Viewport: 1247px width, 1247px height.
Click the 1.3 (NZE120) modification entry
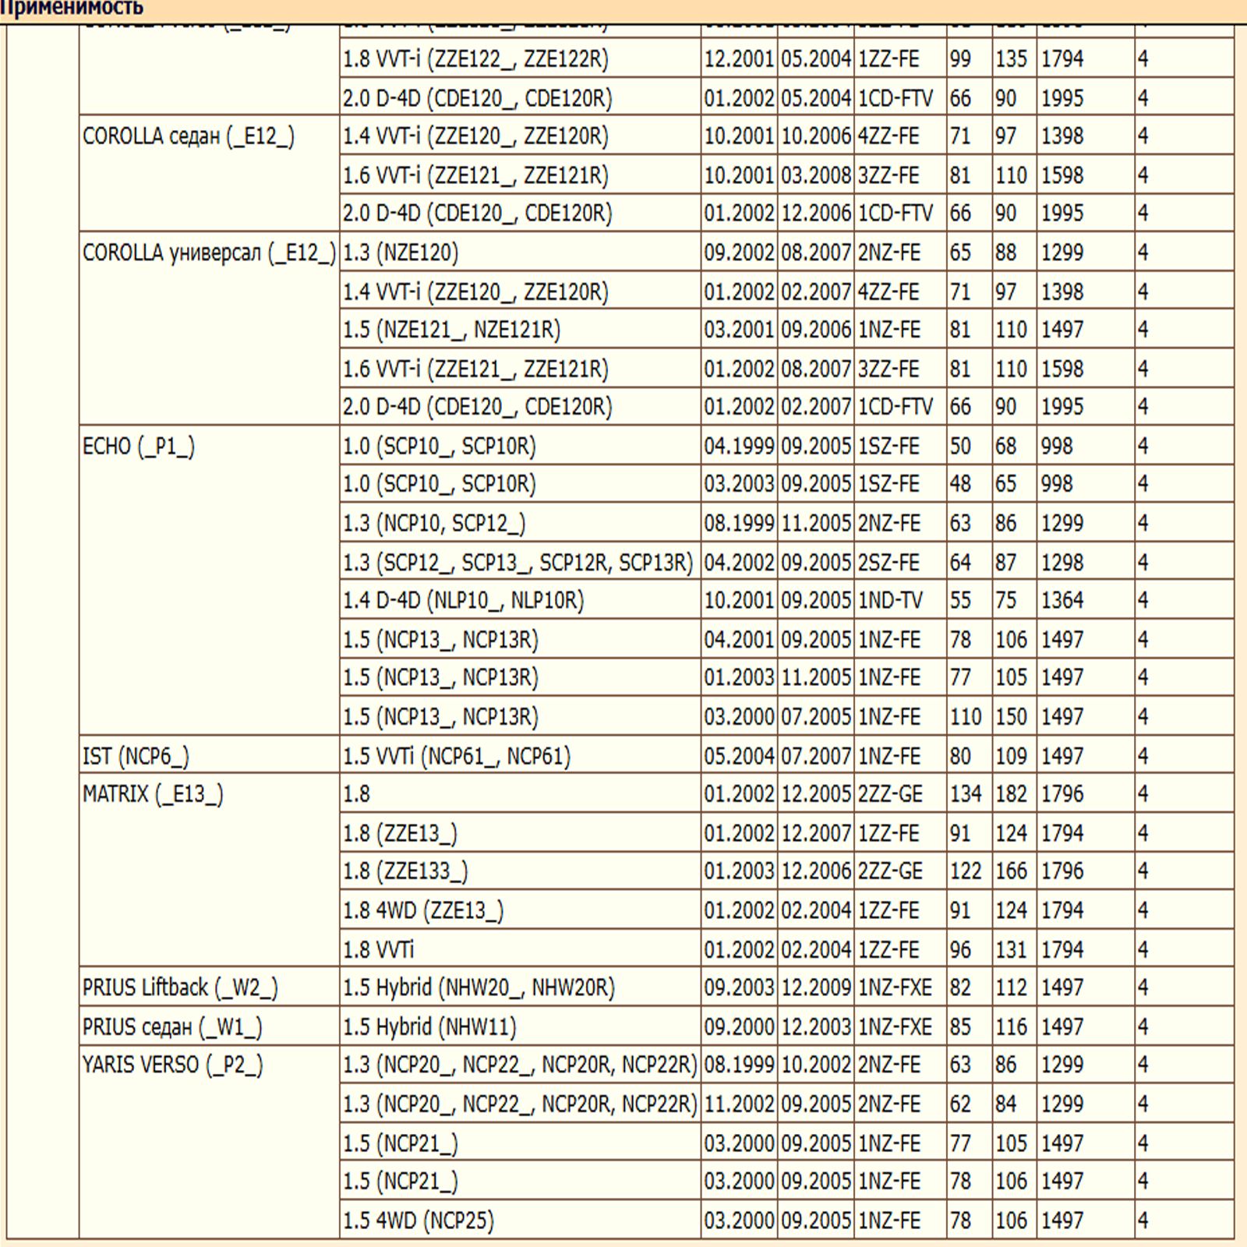click(401, 253)
